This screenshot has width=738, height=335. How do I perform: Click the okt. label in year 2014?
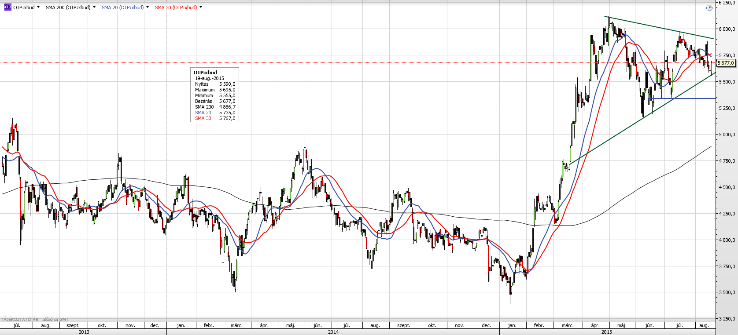(x=432, y=325)
